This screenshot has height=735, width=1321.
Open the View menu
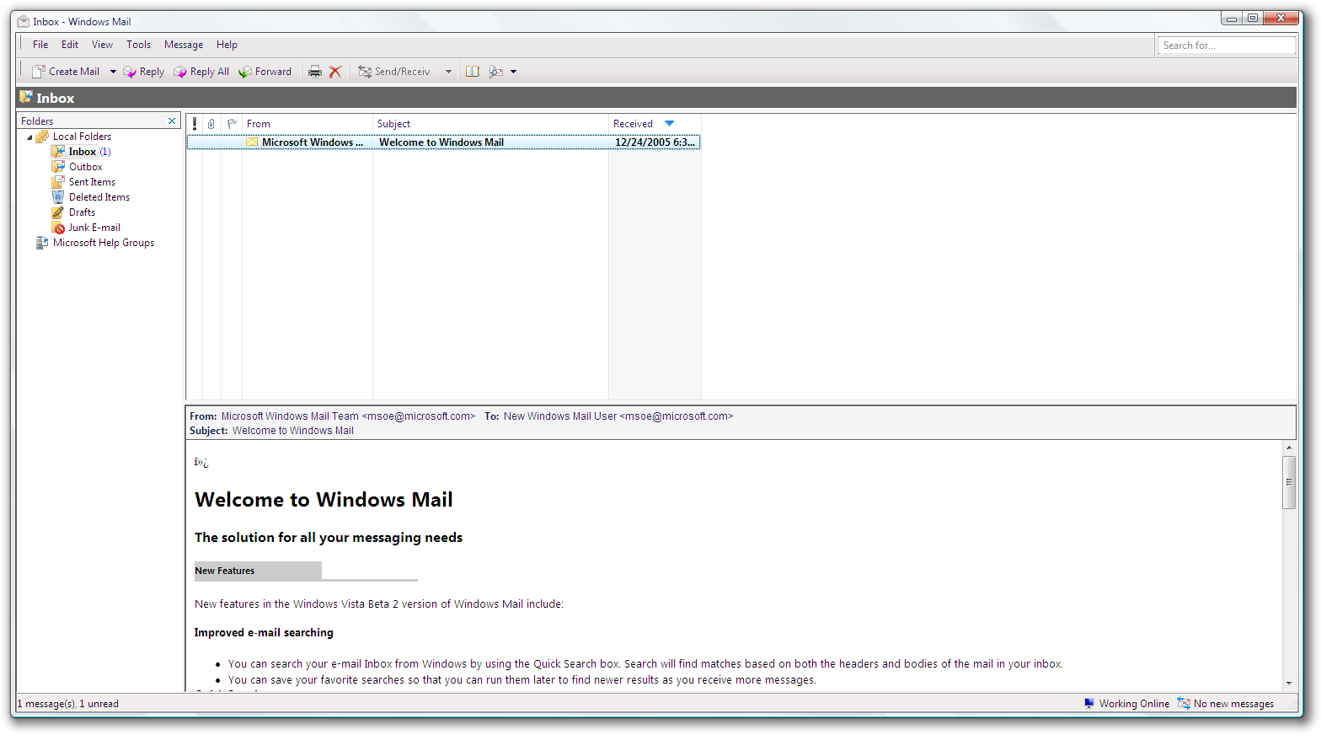tap(102, 45)
